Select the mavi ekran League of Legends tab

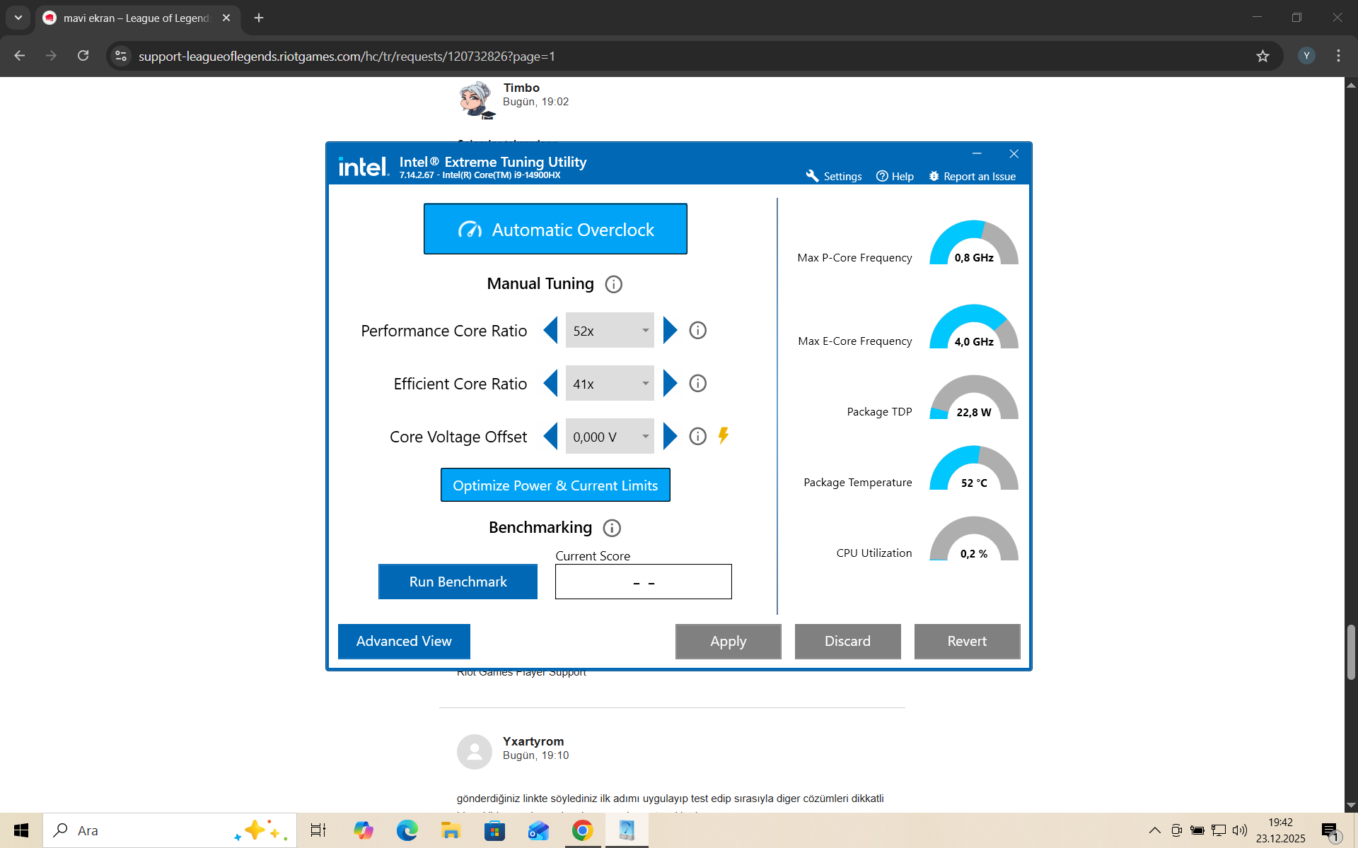[137, 18]
